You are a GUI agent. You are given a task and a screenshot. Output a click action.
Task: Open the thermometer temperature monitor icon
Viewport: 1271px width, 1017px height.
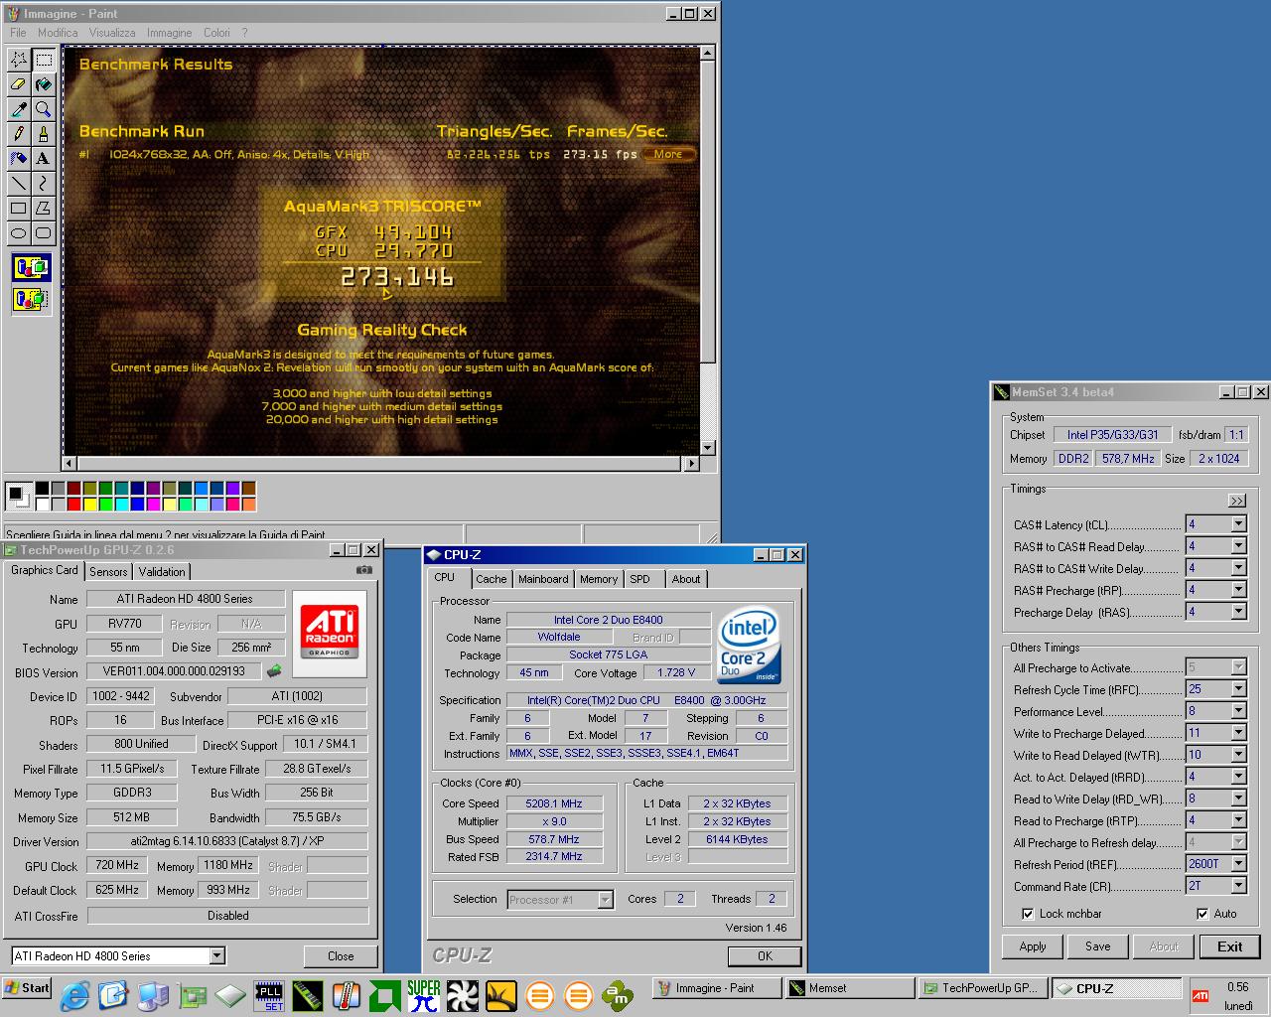point(346,995)
